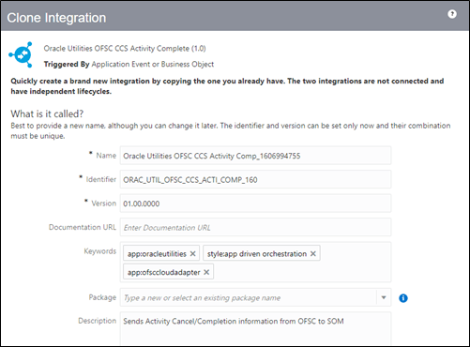Remove the style:app driven orchestration keyword
The width and height of the screenshot is (470, 347).
pos(313,253)
